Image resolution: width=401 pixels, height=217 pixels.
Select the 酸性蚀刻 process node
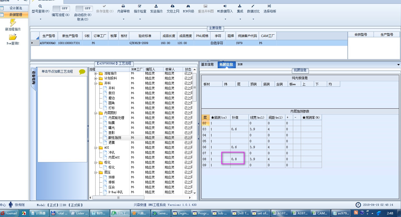pos(115,138)
